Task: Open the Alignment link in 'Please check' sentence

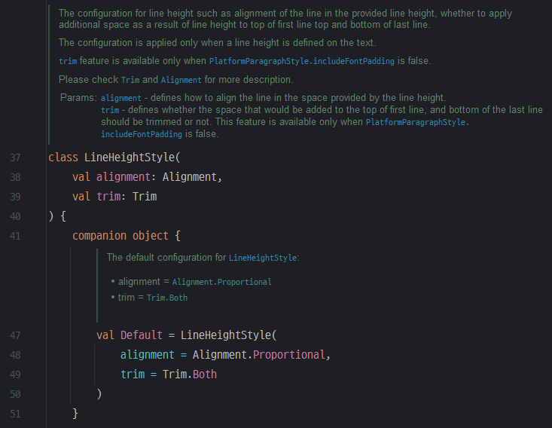Action: coord(181,80)
